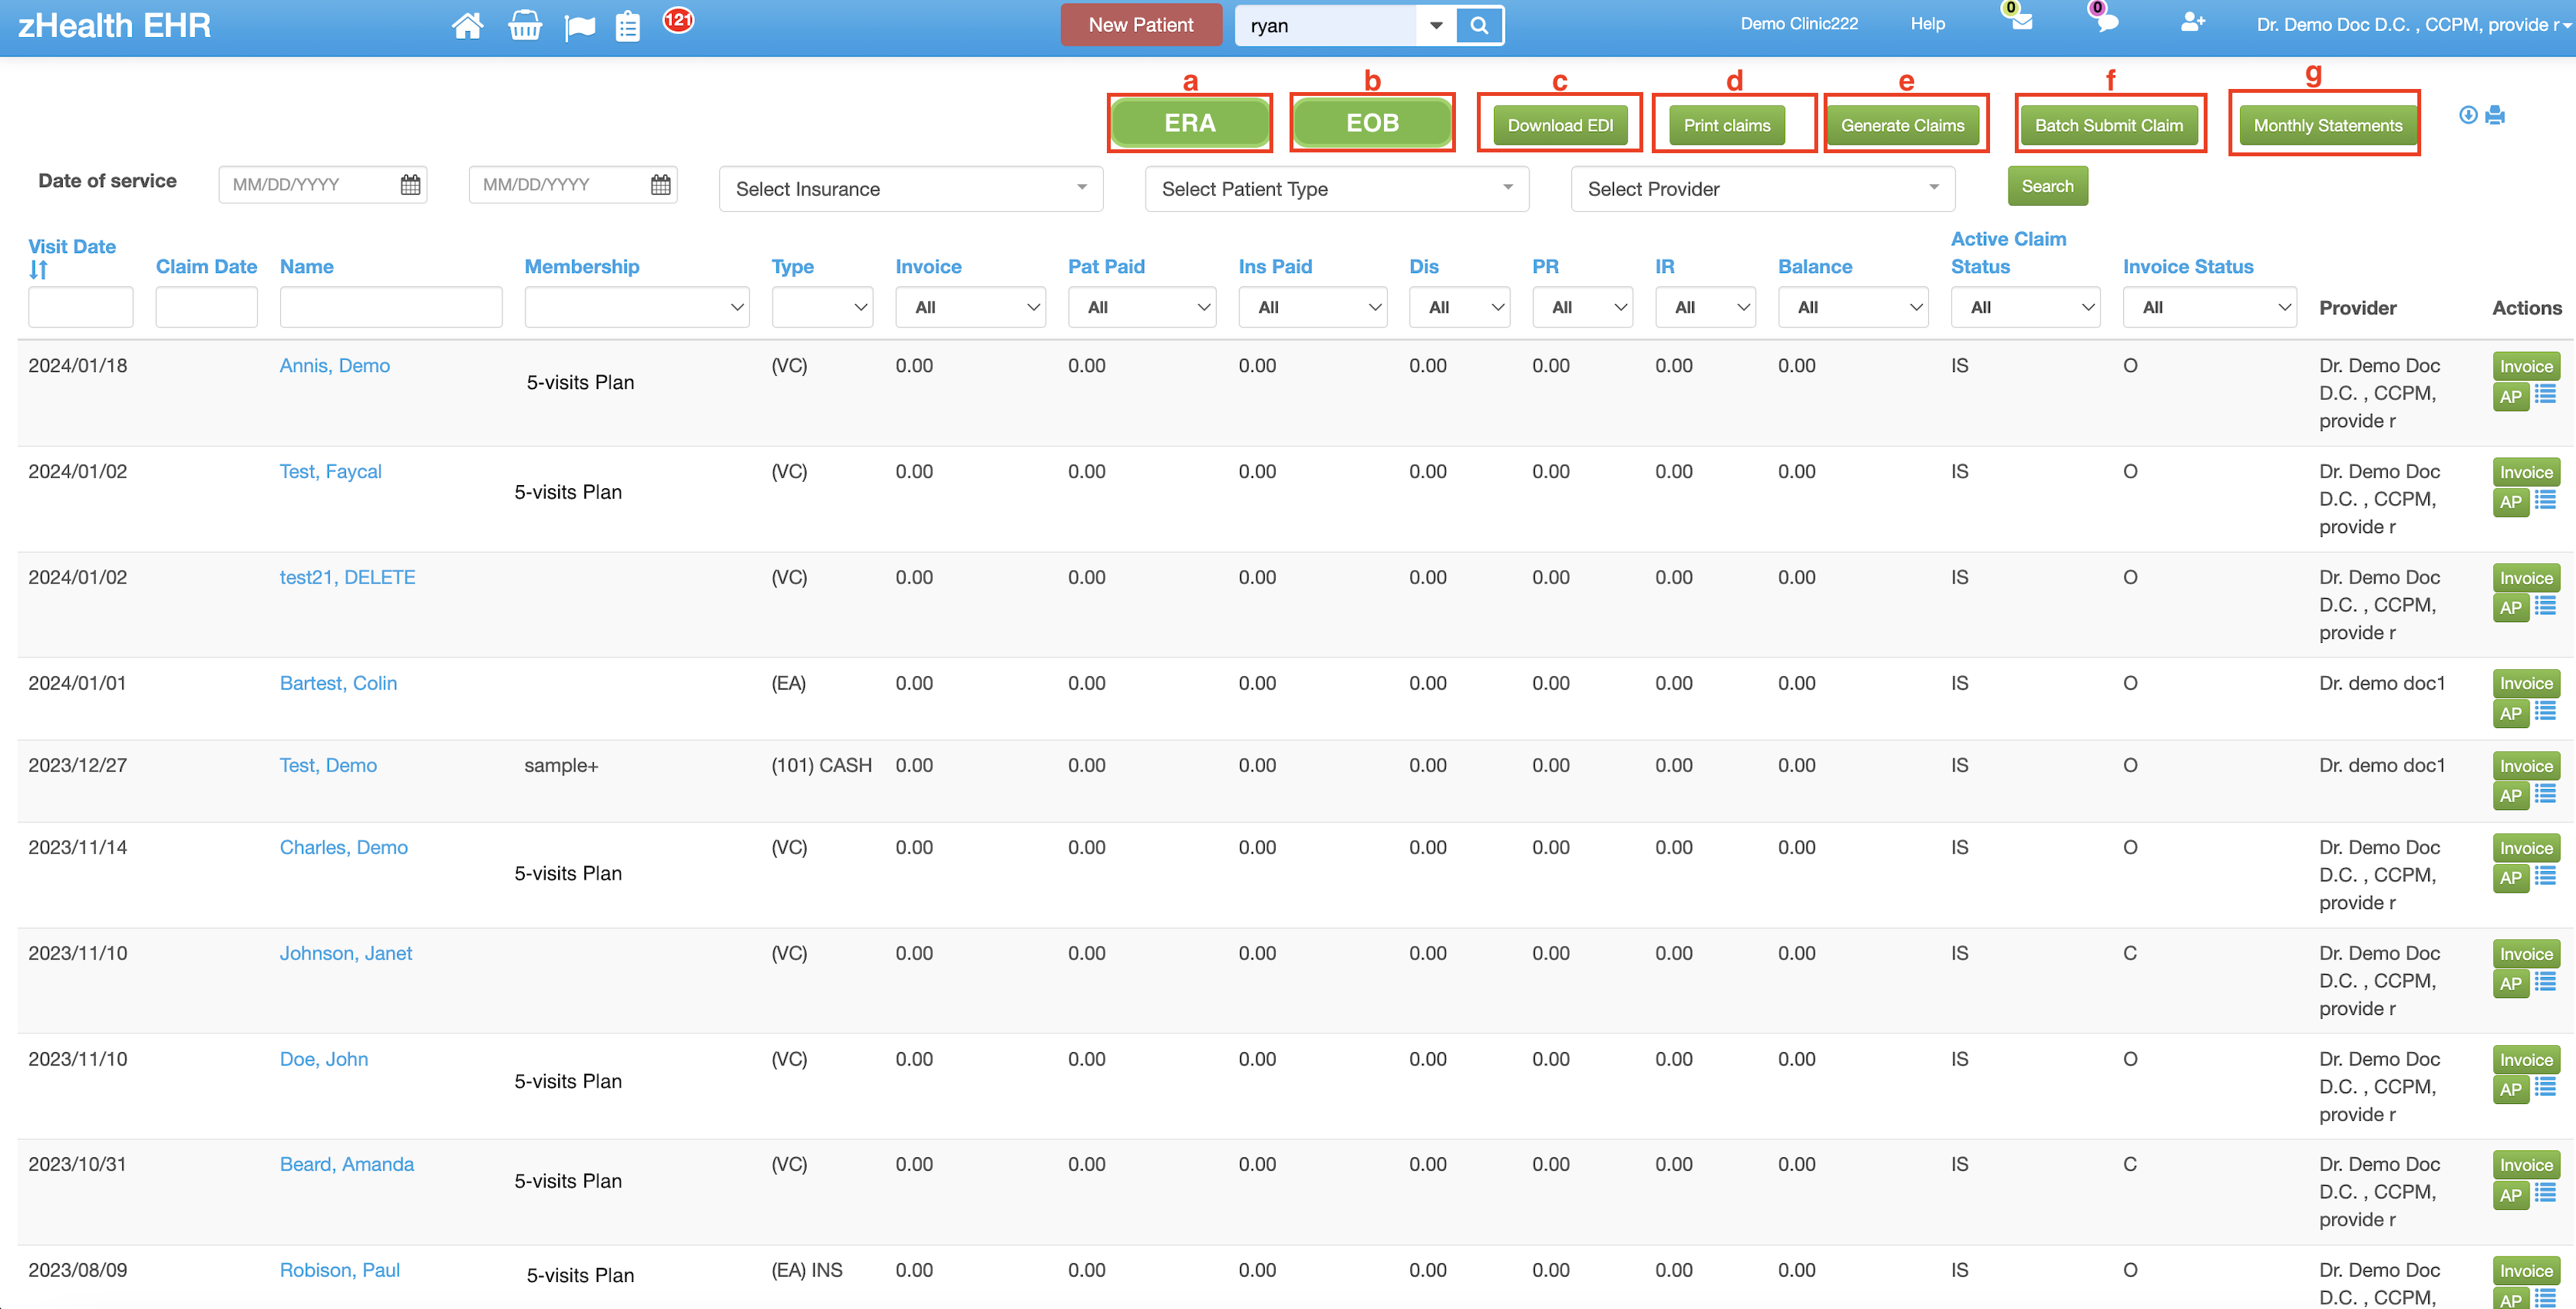Expand the patient search dropdown arrow
This screenshot has width=2576, height=1309.
1436,26
